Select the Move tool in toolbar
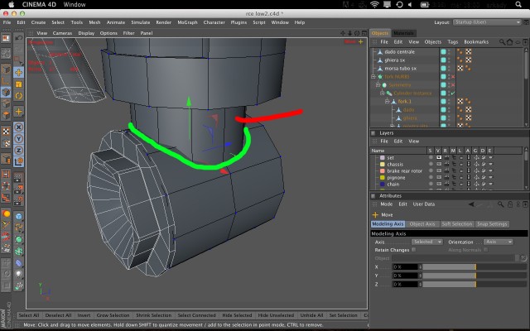Screen dimensions: 530x331 pos(18,72)
